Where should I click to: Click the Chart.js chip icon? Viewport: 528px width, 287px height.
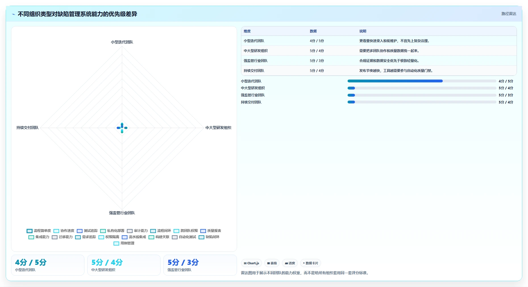(245, 263)
